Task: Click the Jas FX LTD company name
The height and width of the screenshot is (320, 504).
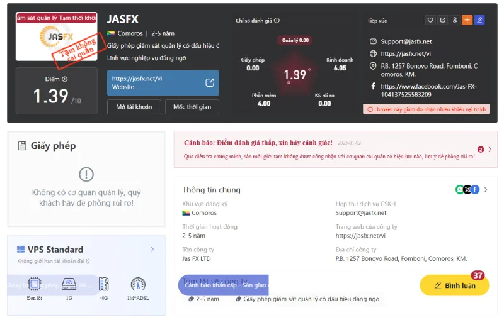Action: [x=197, y=258]
